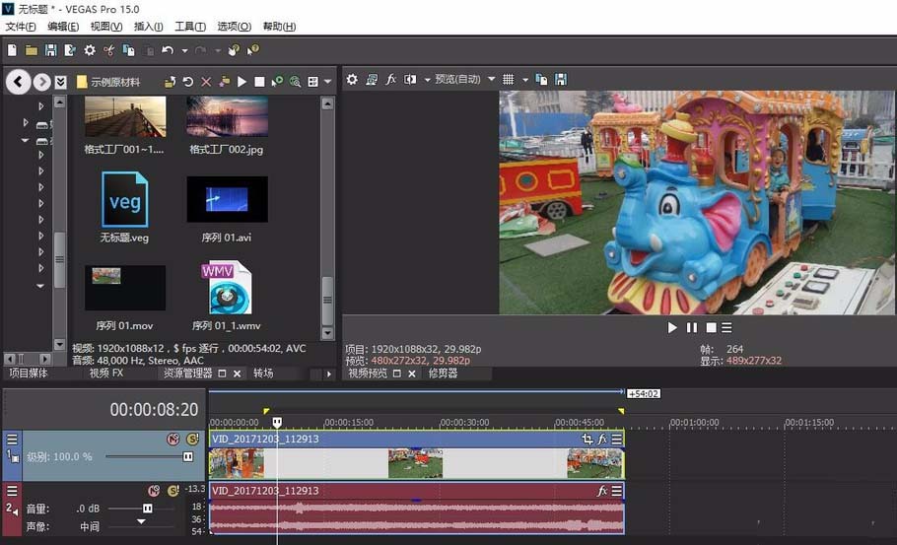
Task: Start preview of selected file in explorer
Action: pyautogui.click(x=241, y=82)
